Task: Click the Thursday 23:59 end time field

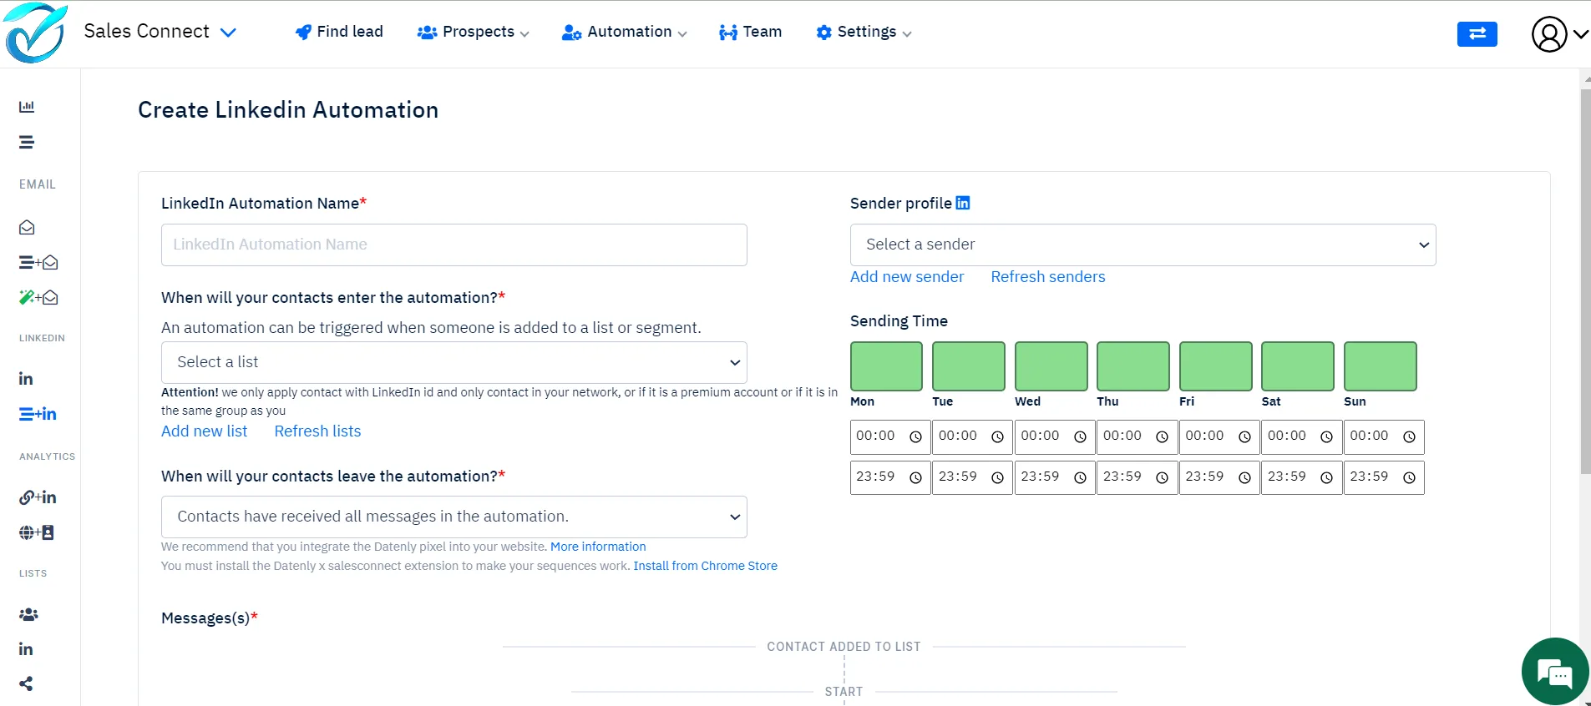Action: tap(1138, 477)
